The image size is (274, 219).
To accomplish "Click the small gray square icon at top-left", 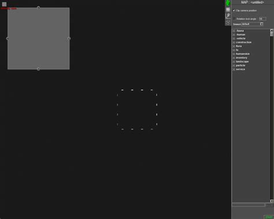I will click(4, 4).
